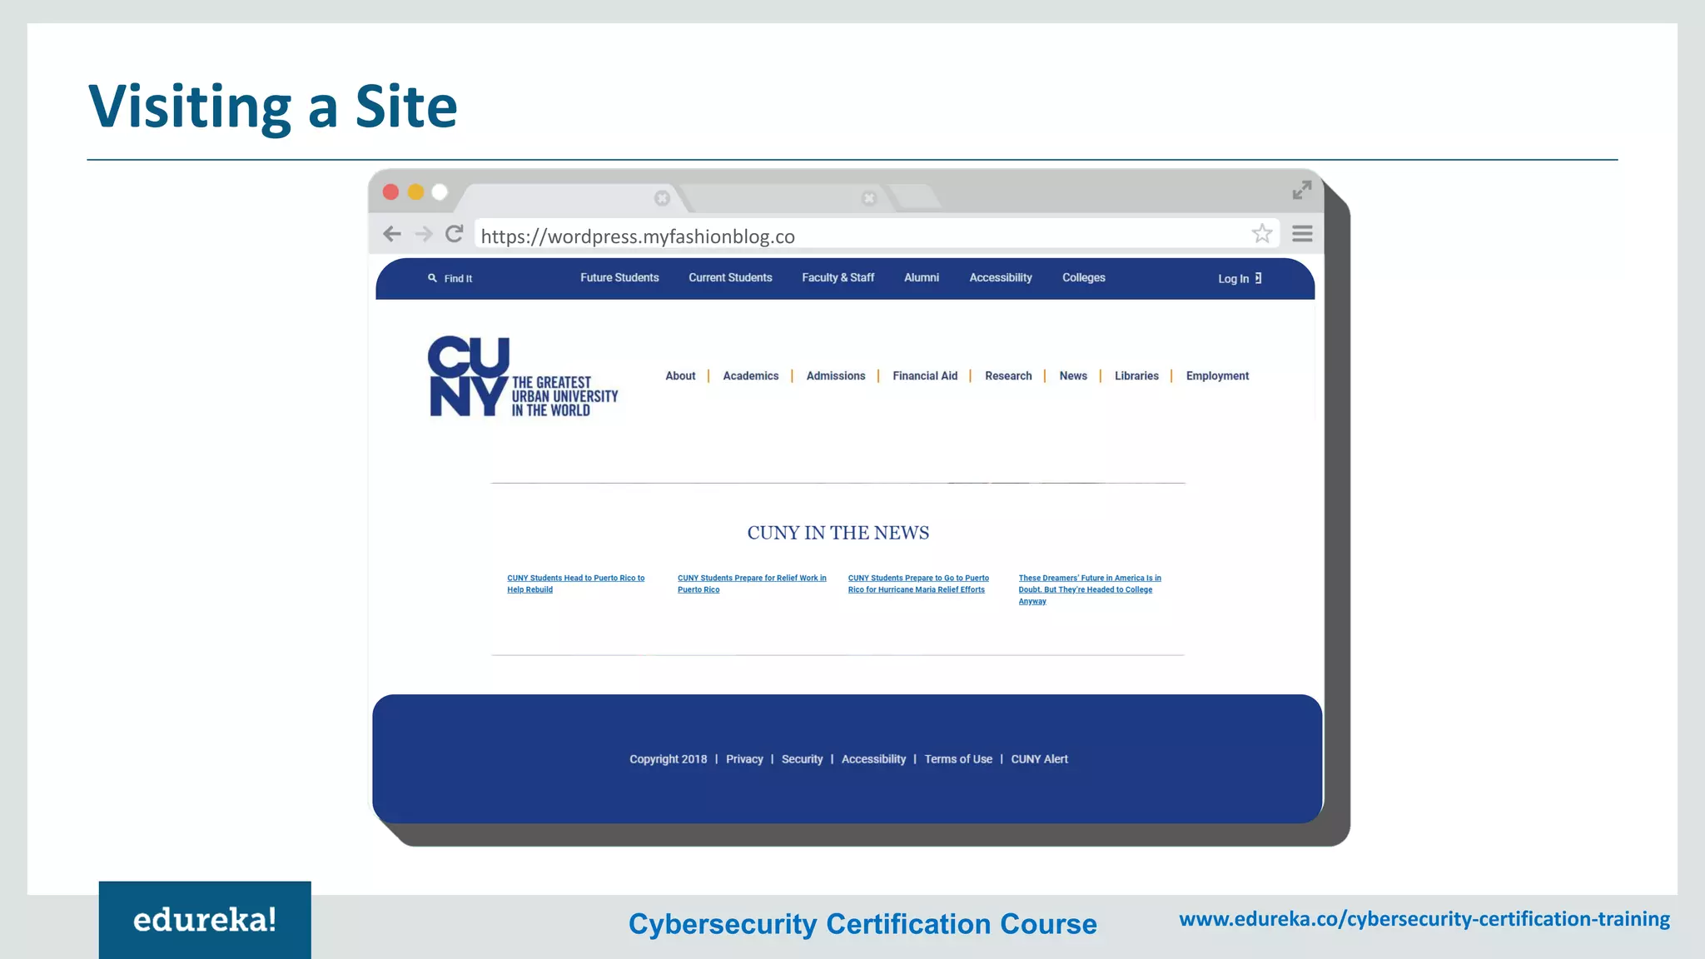Click the Log In link
The image size is (1705, 959).
[x=1240, y=279]
